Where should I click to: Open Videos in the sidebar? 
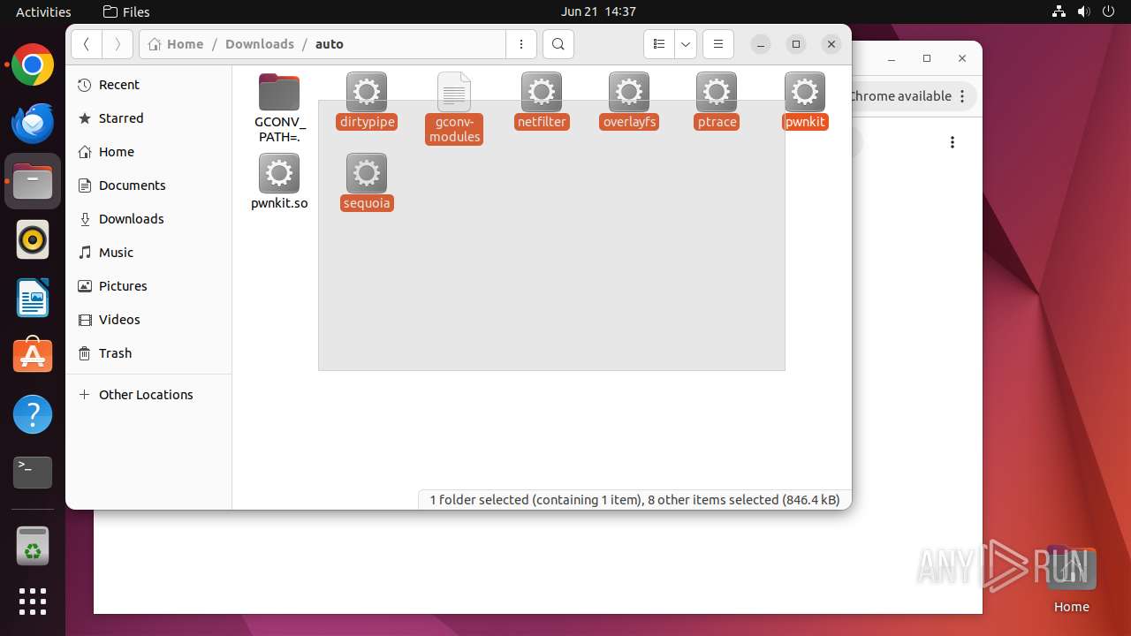(148, 320)
